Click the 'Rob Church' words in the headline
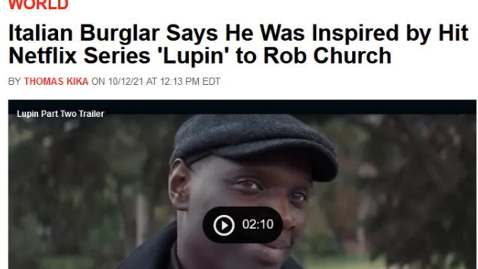The width and height of the screenshot is (478, 269). [327, 56]
